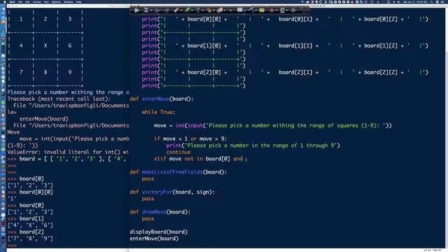The image size is (448, 252).
Task: Click the red record button
Action: (272, 10)
